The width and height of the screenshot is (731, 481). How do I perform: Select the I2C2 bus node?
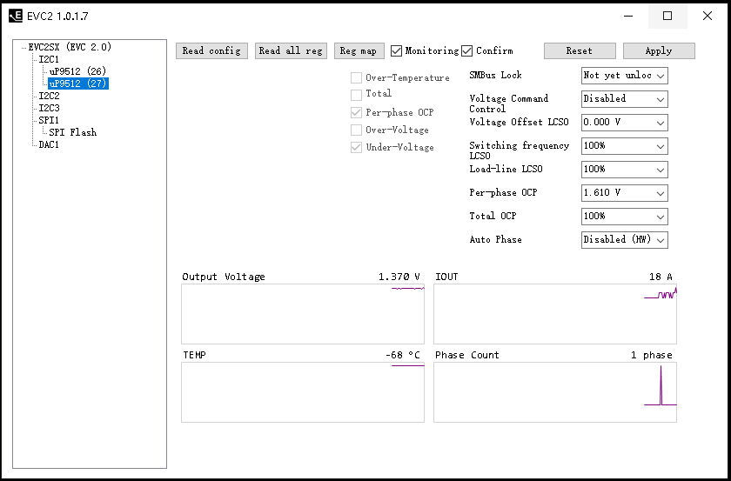[x=49, y=96]
